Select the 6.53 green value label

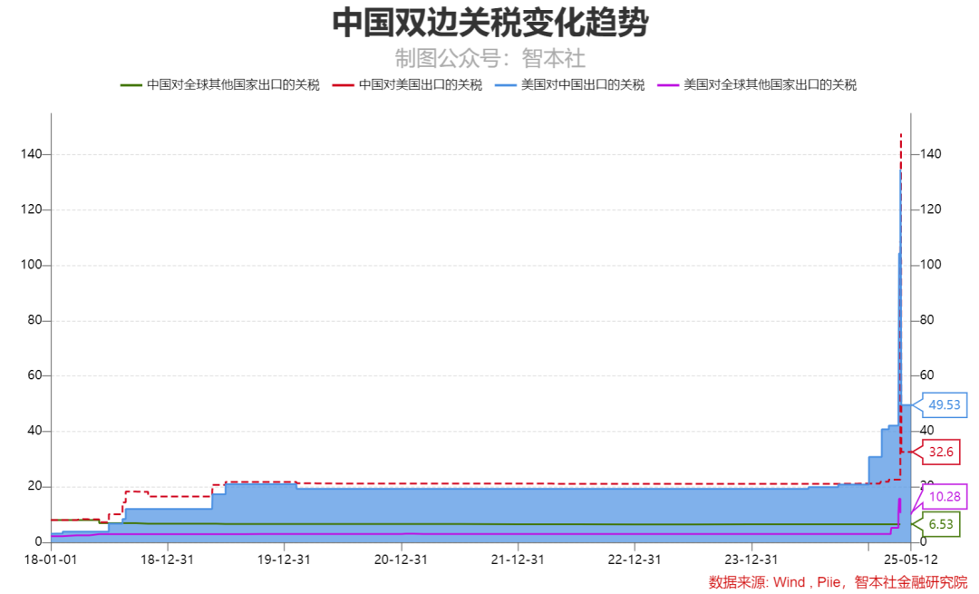click(941, 524)
